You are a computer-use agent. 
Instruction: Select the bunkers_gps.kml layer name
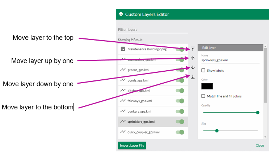pos(139,111)
